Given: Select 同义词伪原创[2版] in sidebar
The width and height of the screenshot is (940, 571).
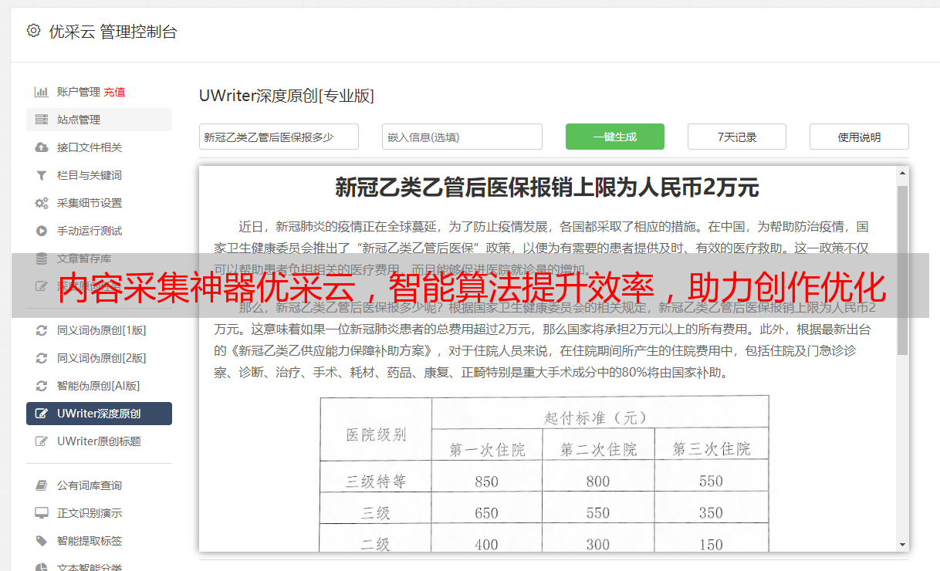Looking at the screenshot, I should click(101, 358).
